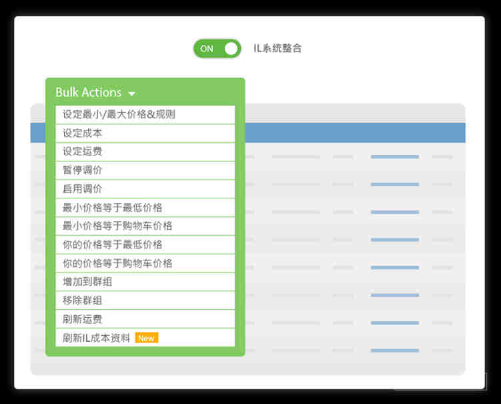
Task: Select 启用调价 bulk action
Action: [145, 189]
